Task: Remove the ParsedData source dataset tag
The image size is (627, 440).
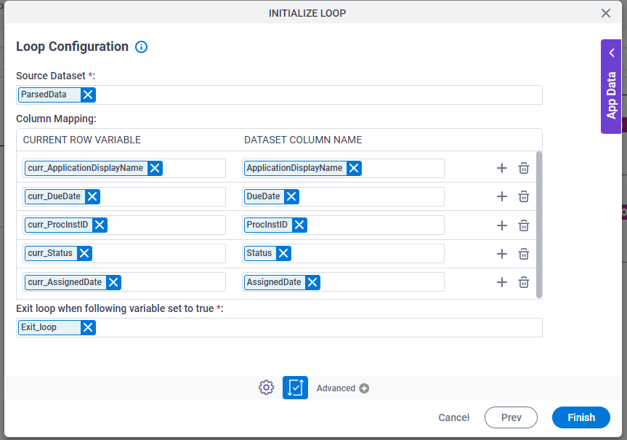Action: (x=88, y=95)
